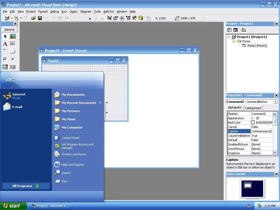Open the Menu Editor from the toolbar
Image resolution: width=280 pixels, height=210 pixels.
pos(26,18)
